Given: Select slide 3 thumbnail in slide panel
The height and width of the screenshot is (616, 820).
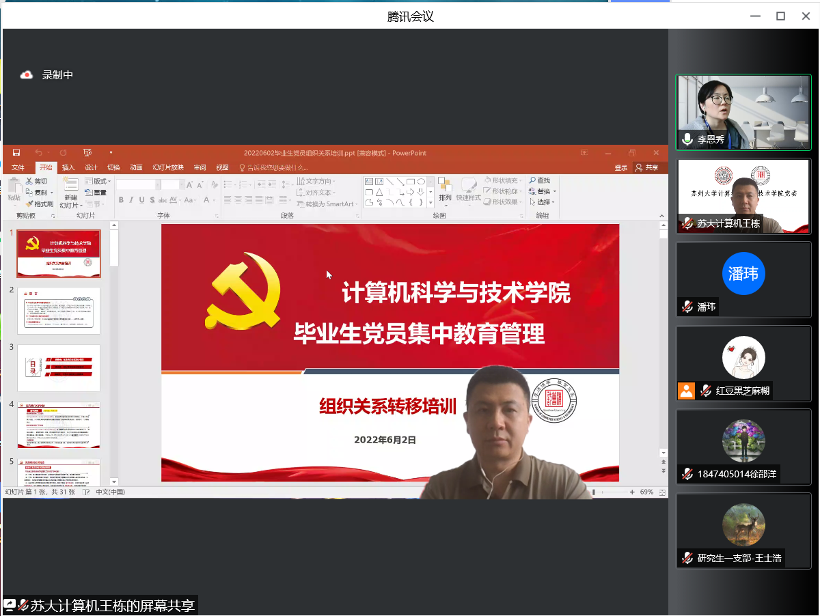Looking at the screenshot, I should (x=59, y=367).
